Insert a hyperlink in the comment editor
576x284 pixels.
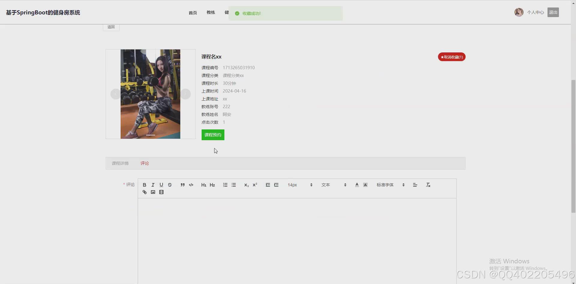144,192
